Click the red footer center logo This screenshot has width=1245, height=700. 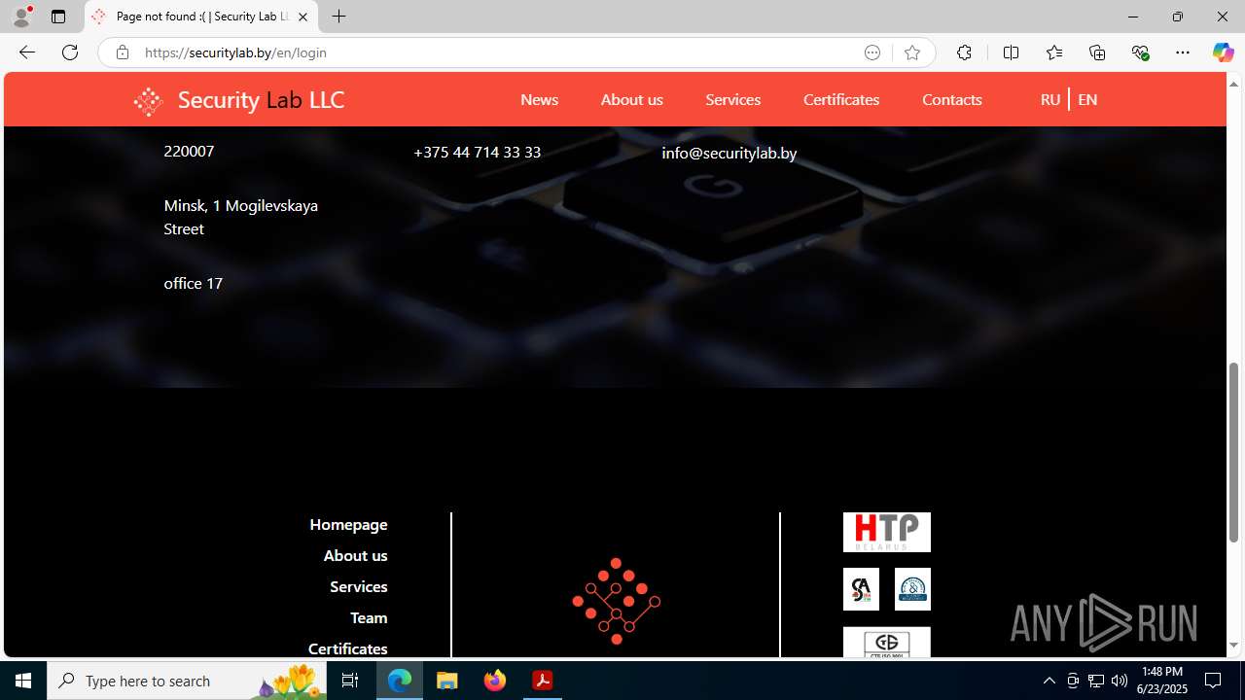click(x=616, y=601)
